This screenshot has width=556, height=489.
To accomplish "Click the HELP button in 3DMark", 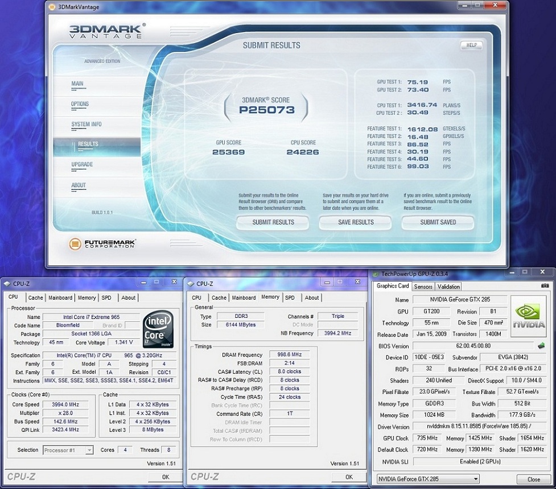I will (471, 45).
